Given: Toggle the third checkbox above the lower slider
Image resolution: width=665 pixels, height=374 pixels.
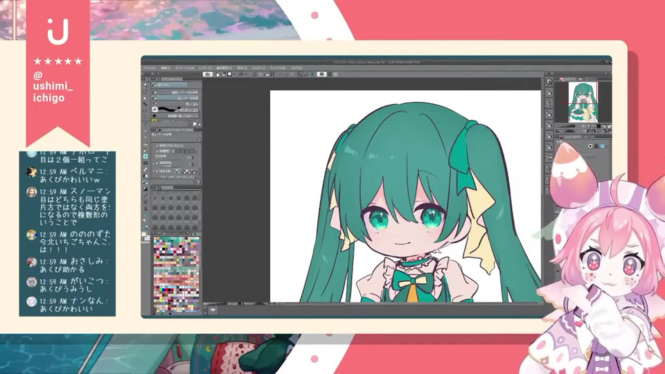Looking at the screenshot, I should pyautogui.click(x=157, y=163).
